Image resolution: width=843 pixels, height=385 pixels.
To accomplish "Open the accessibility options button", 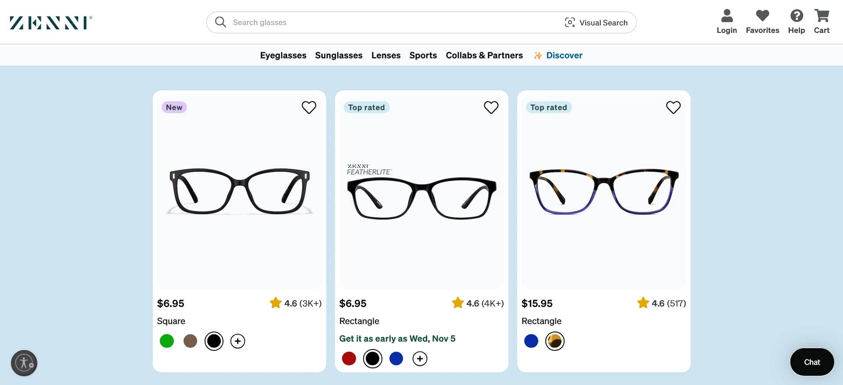I will click(24, 363).
